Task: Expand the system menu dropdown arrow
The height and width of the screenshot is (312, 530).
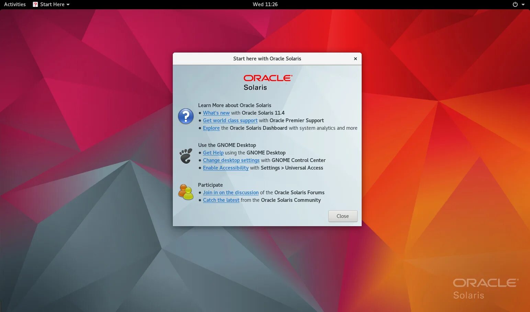Action: [523, 4]
